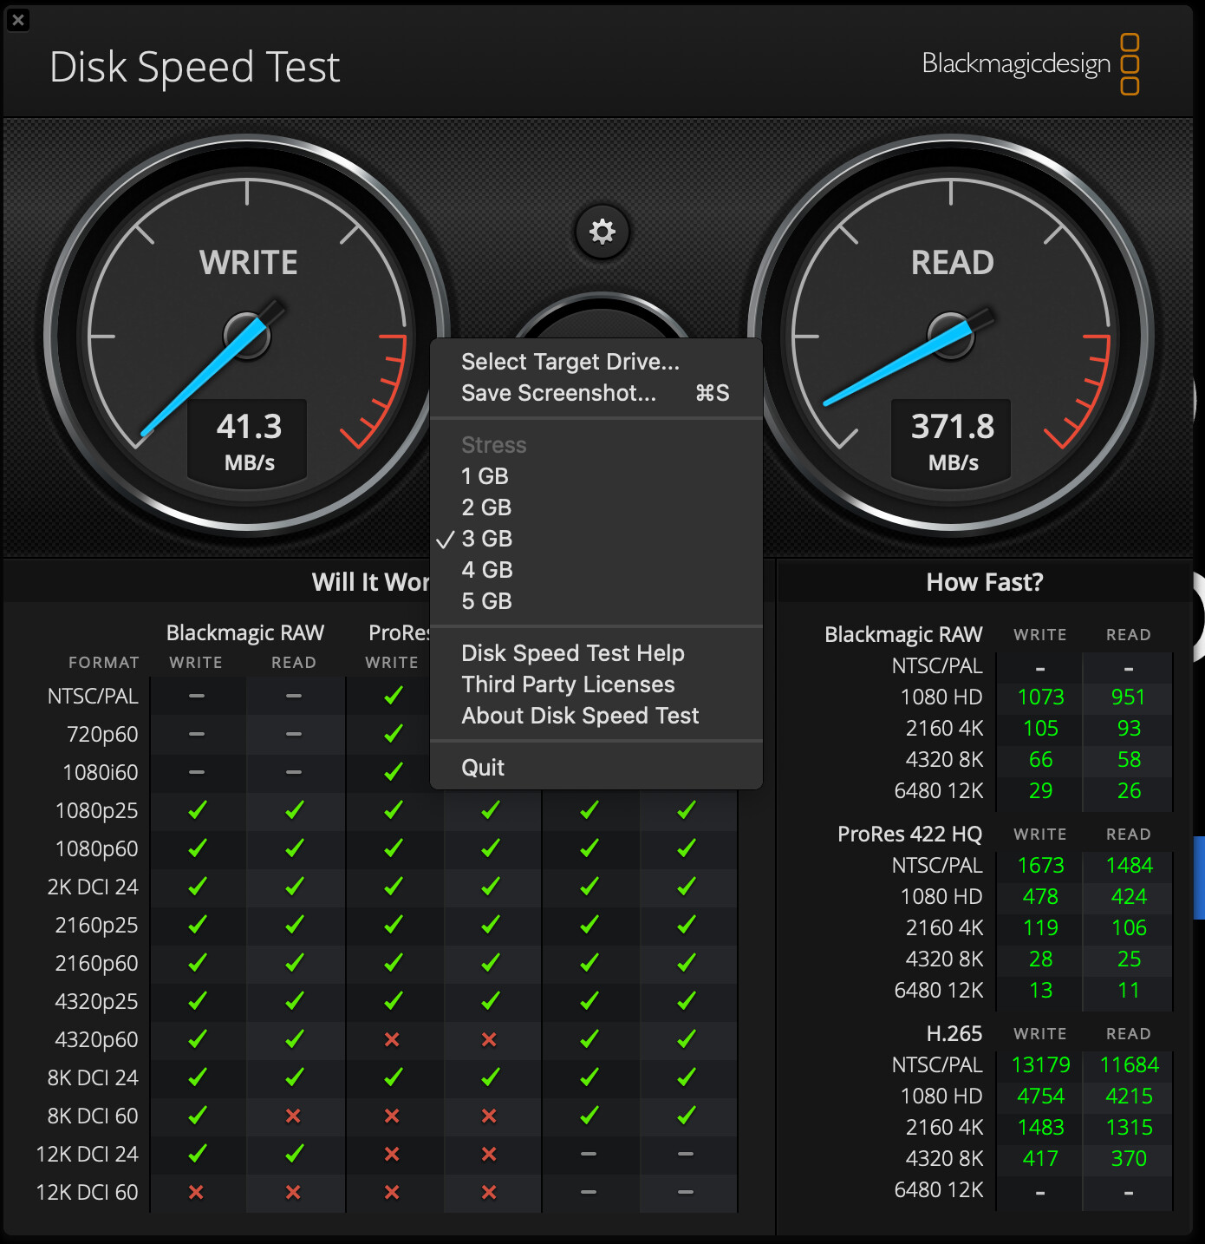The width and height of the screenshot is (1205, 1244).
Task: Click the 371.8 MB/s read speed readout
Action: click(952, 441)
